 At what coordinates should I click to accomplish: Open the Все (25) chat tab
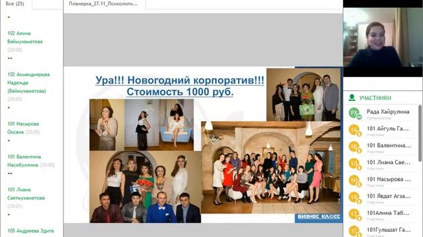click(15, 4)
